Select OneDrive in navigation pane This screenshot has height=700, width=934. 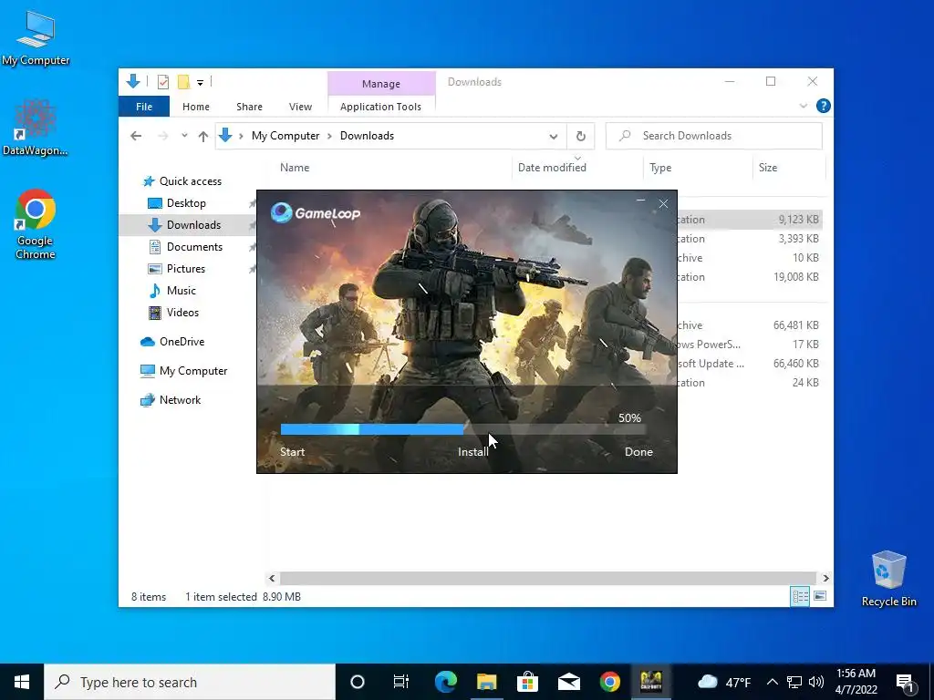tap(182, 342)
